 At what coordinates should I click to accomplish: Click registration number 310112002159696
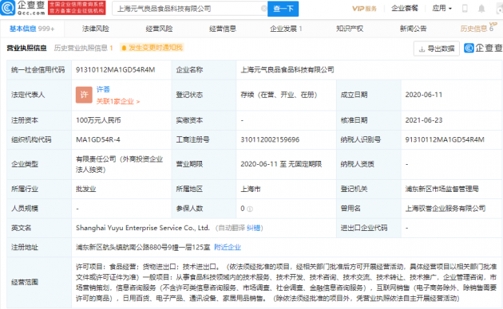[270, 139]
